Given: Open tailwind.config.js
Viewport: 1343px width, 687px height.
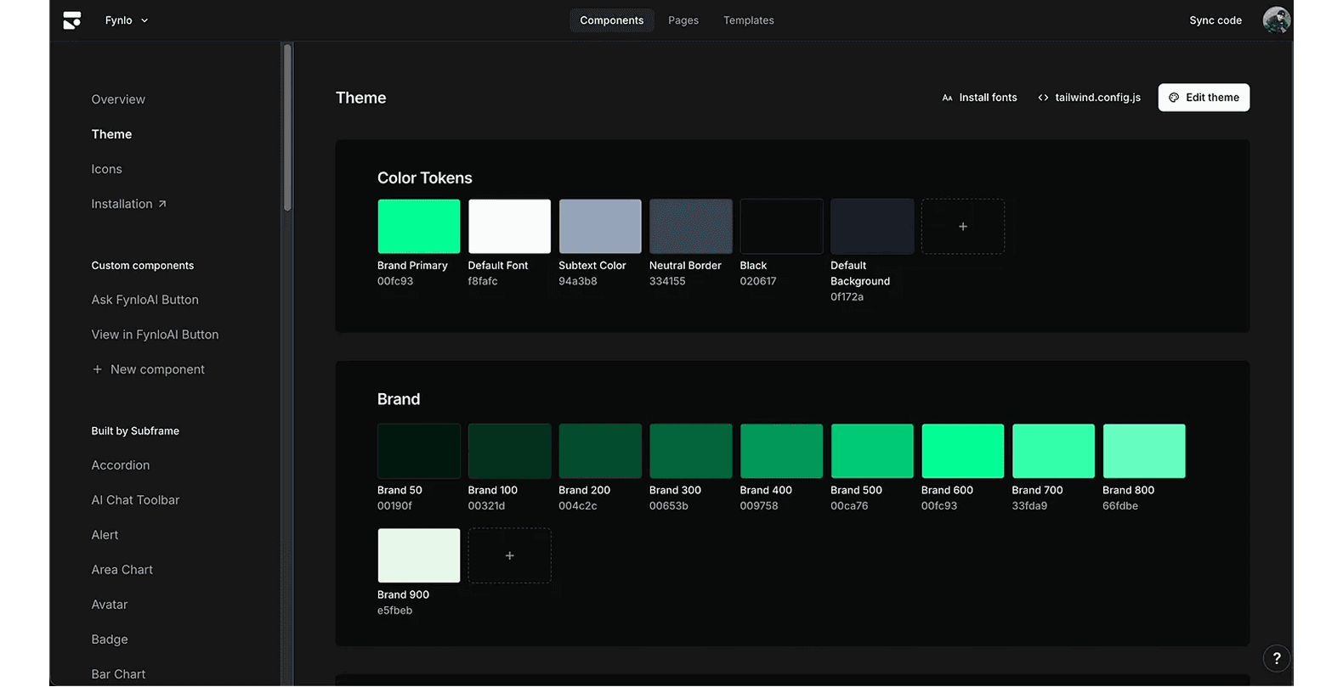Looking at the screenshot, I should pyautogui.click(x=1089, y=98).
